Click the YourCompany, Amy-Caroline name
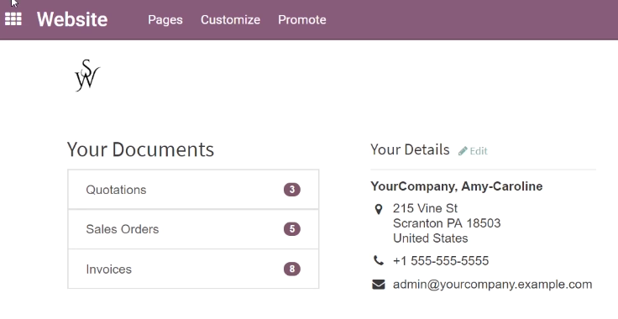The width and height of the screenshot is (618, 319). (457, 186)
